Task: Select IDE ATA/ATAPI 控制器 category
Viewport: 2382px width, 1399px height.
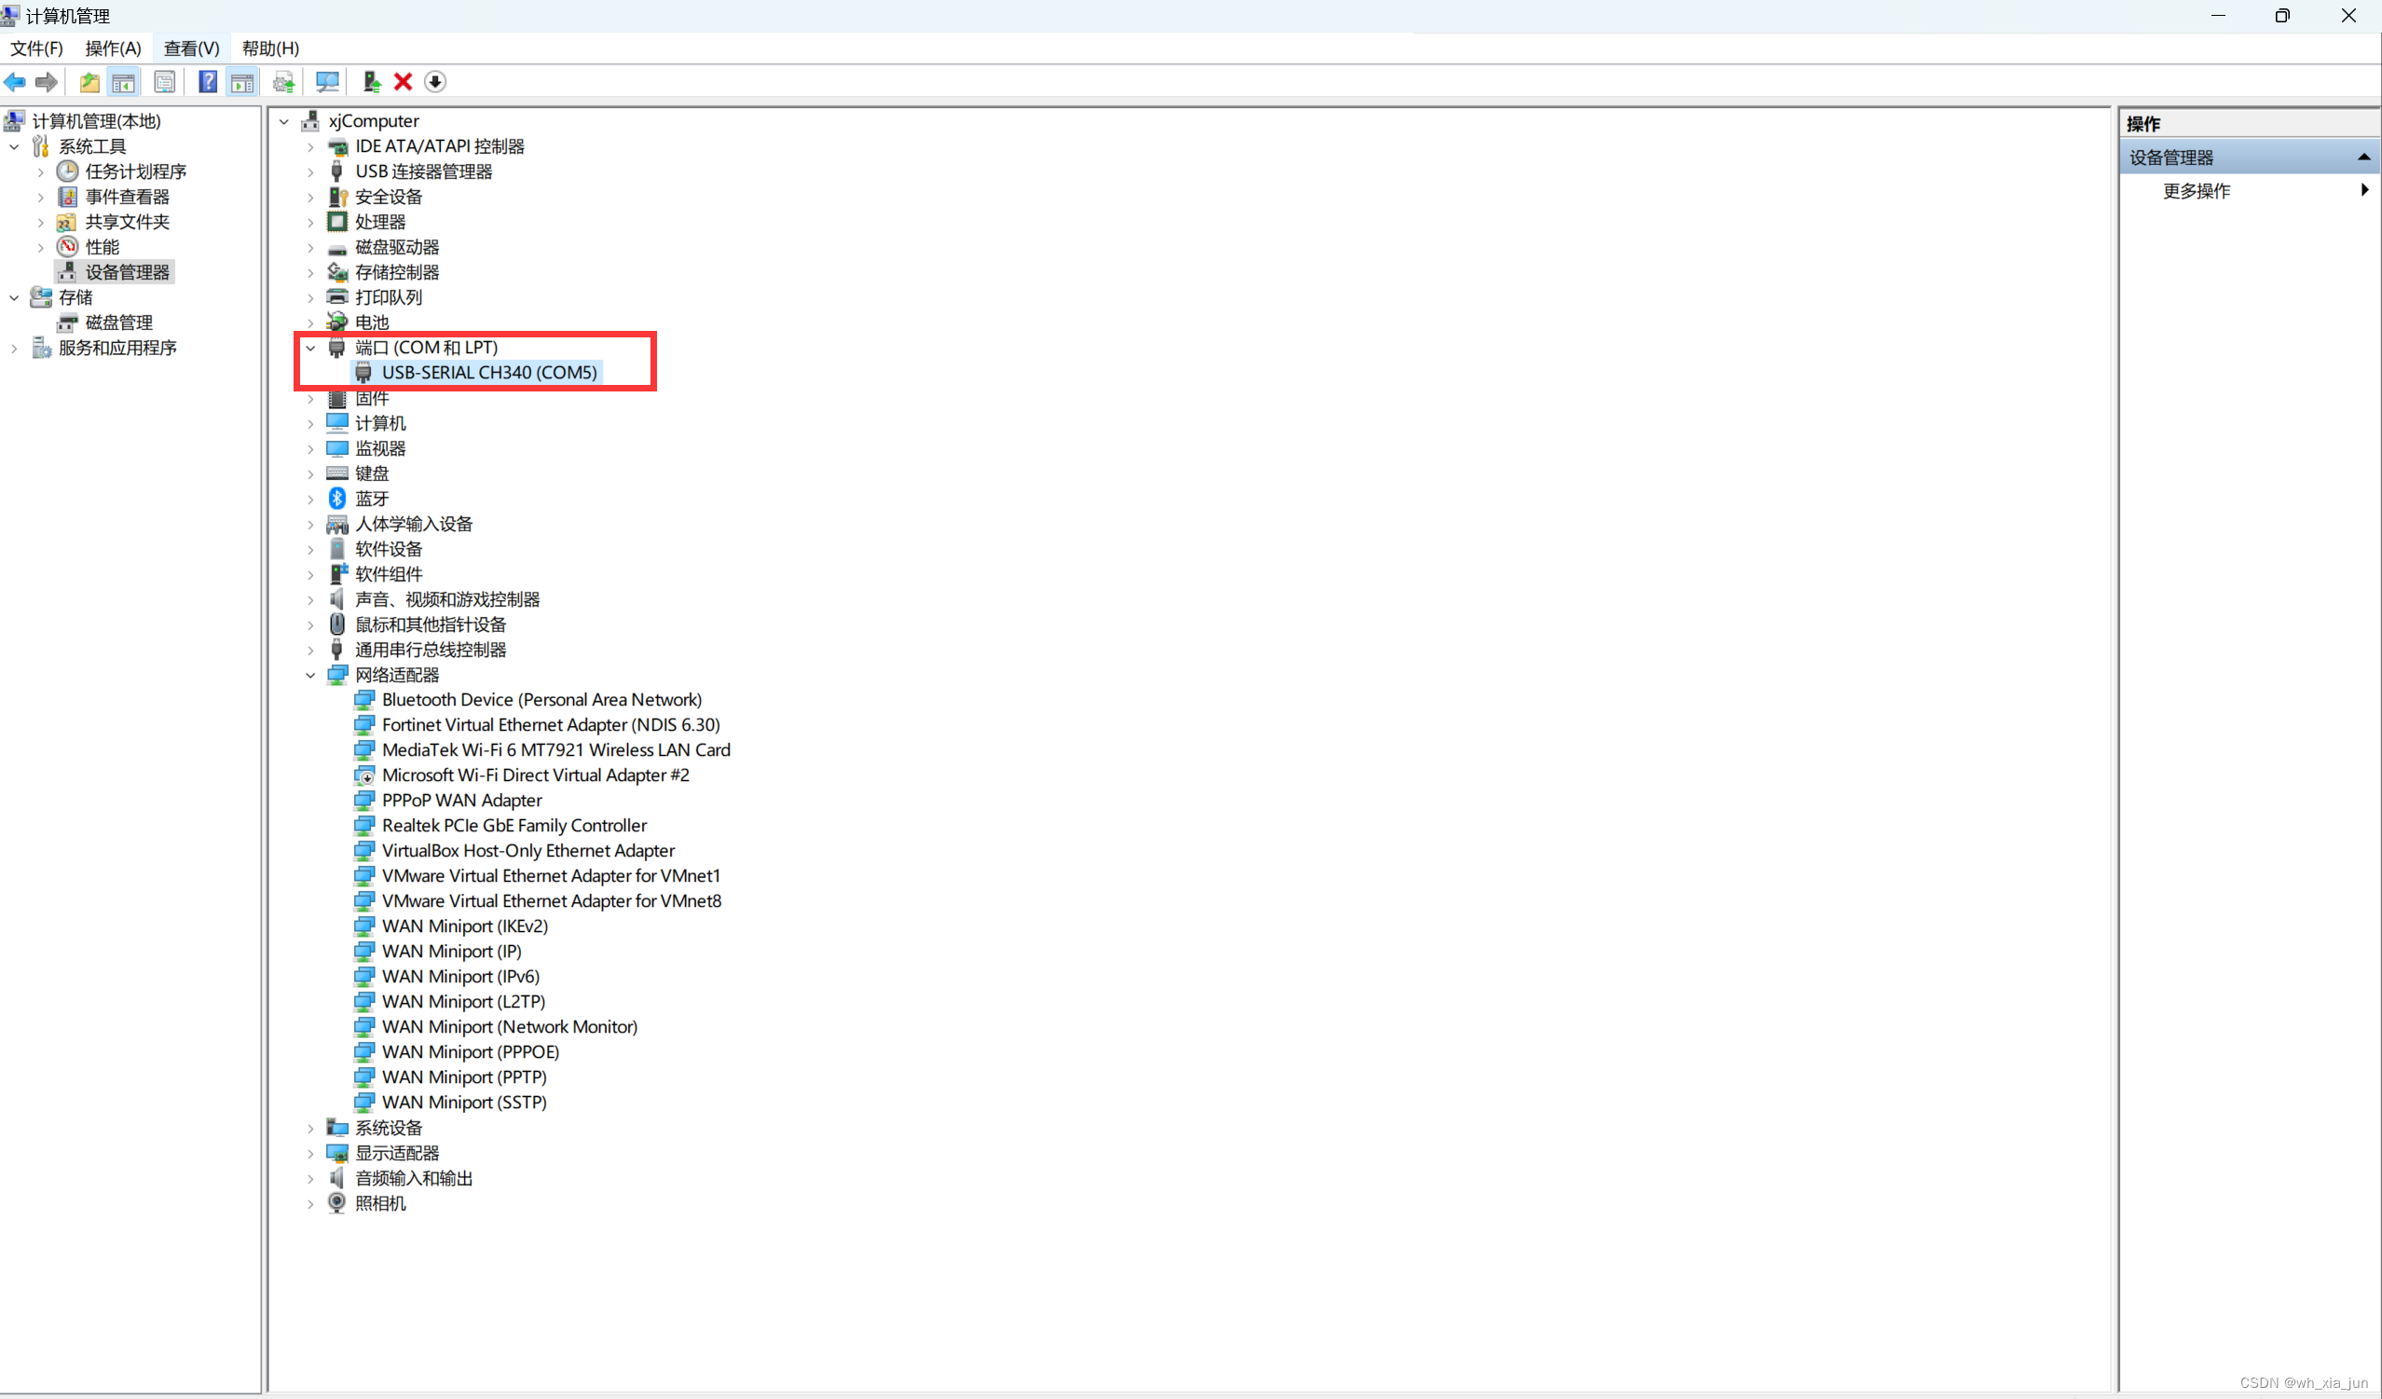Action: [x=440, y=146]
